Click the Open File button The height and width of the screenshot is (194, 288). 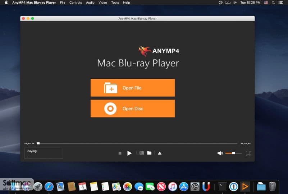[x=133, y=88]
